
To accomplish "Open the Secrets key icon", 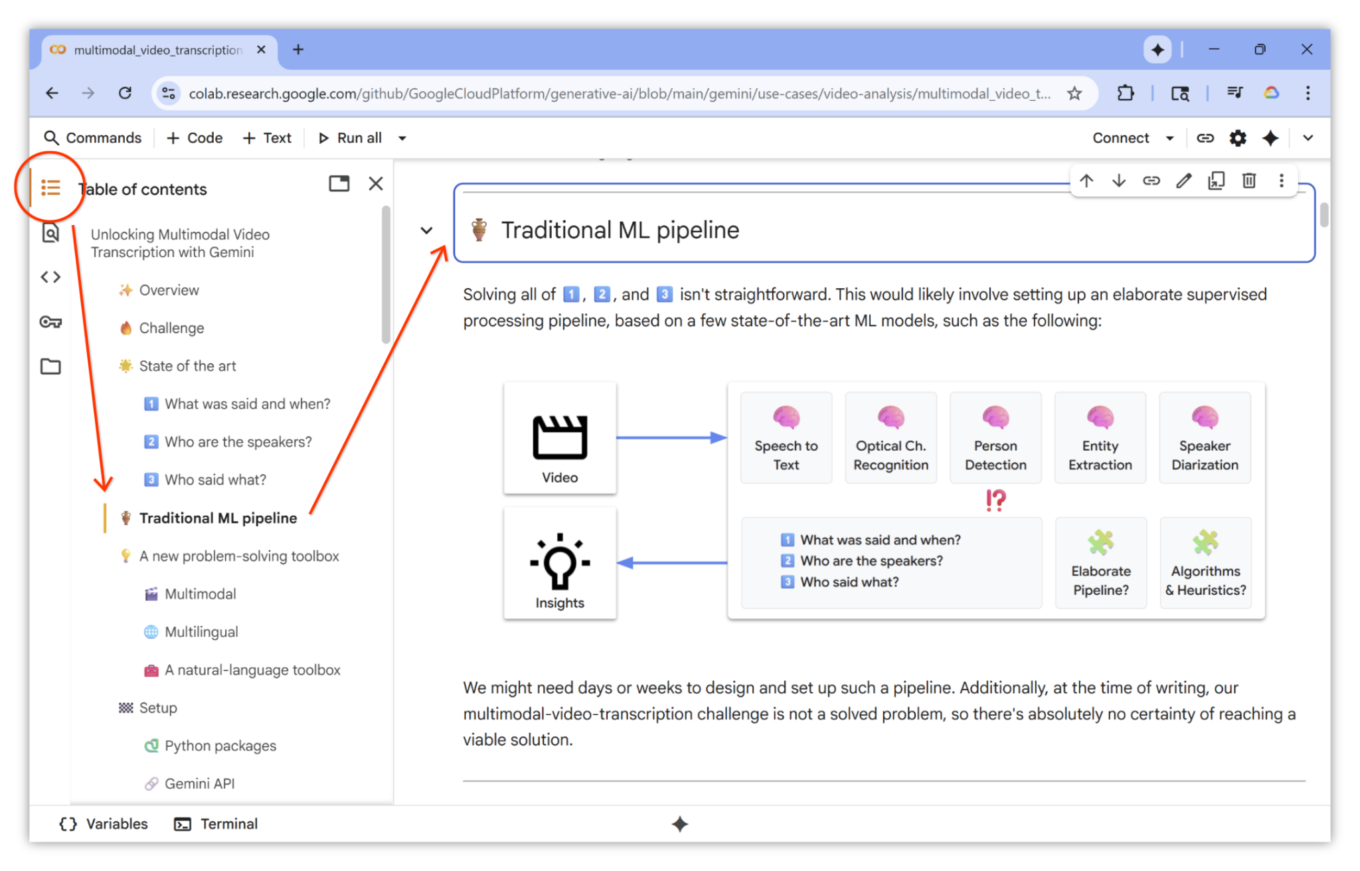I will point(50,322).
